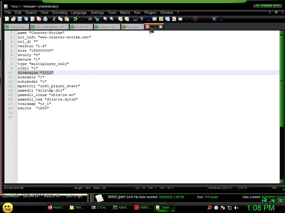This screenshot has height=213, width=285.
Task: Toggle Word wrap in the toolbar
Action: click(135, 19)
